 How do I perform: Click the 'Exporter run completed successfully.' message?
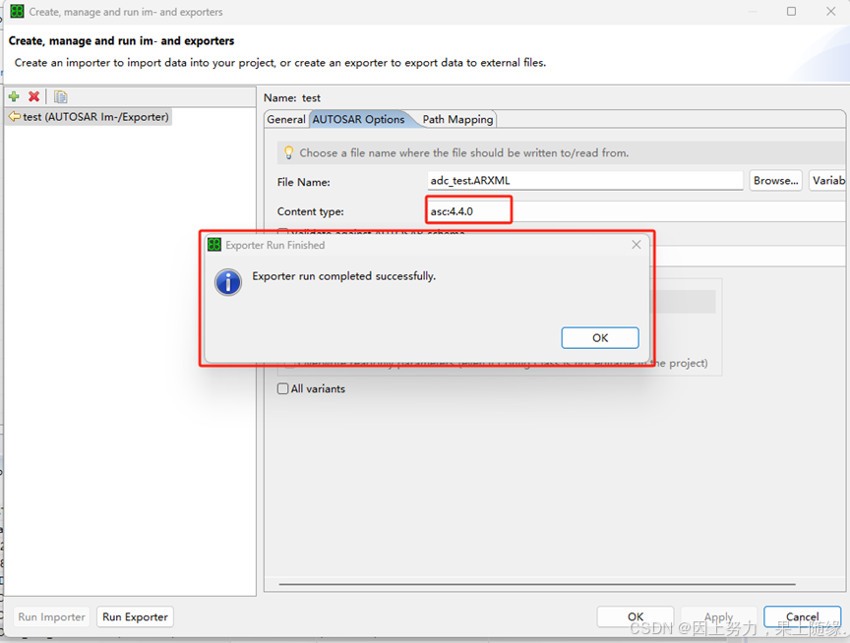tap(343, 276)
